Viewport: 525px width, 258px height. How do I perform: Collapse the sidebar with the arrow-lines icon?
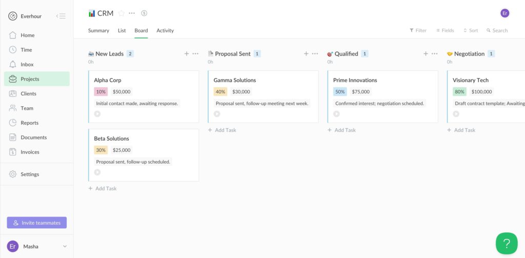(x=61, y=16)
